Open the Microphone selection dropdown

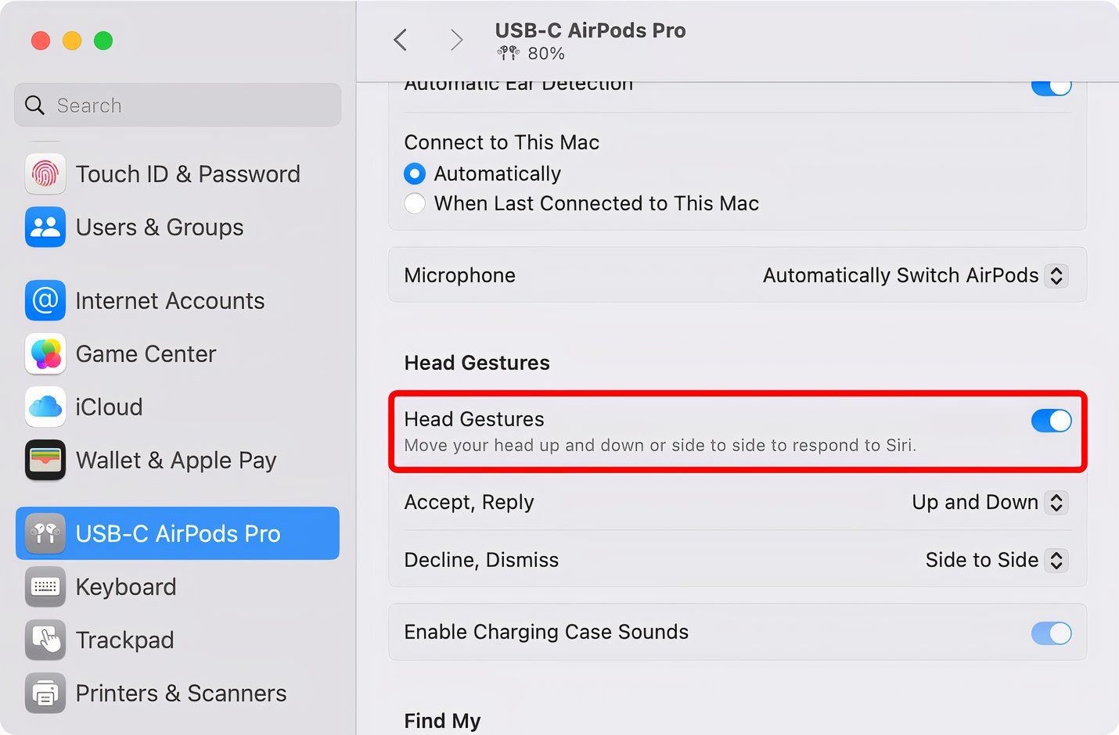coord(1056,275)
